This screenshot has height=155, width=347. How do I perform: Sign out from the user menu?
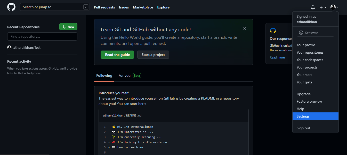pos(315,128)
